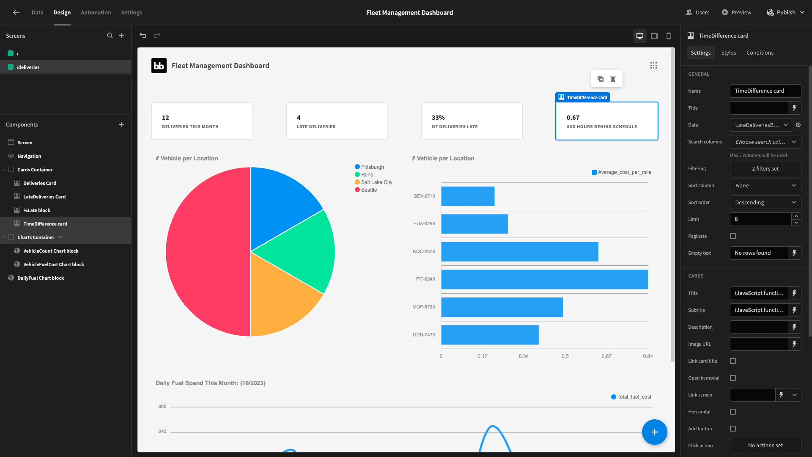Enable the Paginate checkbox
The image size is (812, 457).
coord(733,236)
